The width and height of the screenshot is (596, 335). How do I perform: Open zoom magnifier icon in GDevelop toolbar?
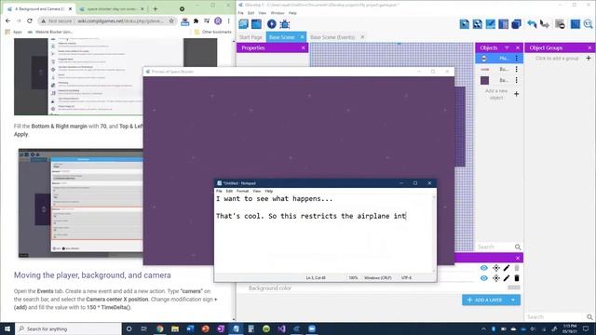(588, 24)
